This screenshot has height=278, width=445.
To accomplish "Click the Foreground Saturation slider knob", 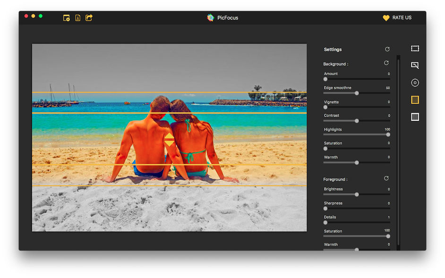I will [x=388, y=236].
